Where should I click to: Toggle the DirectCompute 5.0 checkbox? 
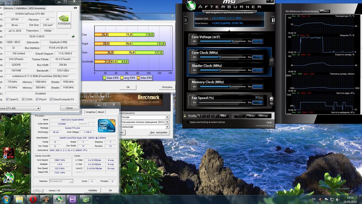pos(51,99)
